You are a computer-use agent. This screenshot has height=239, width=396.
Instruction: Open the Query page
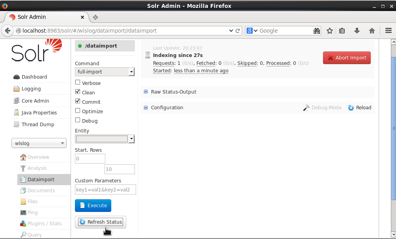tap(35, 235)
